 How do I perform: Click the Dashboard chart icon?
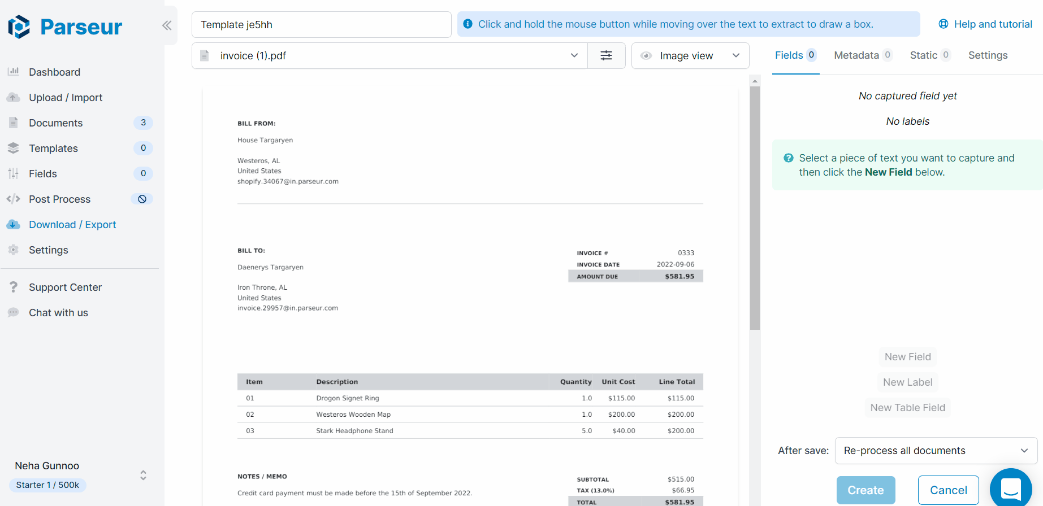[14, 72]
